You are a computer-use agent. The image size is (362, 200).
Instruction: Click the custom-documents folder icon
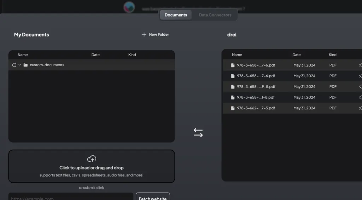pos(25,65)
